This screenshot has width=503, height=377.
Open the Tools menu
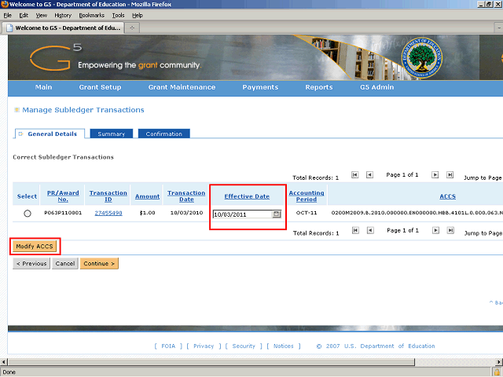118,16
